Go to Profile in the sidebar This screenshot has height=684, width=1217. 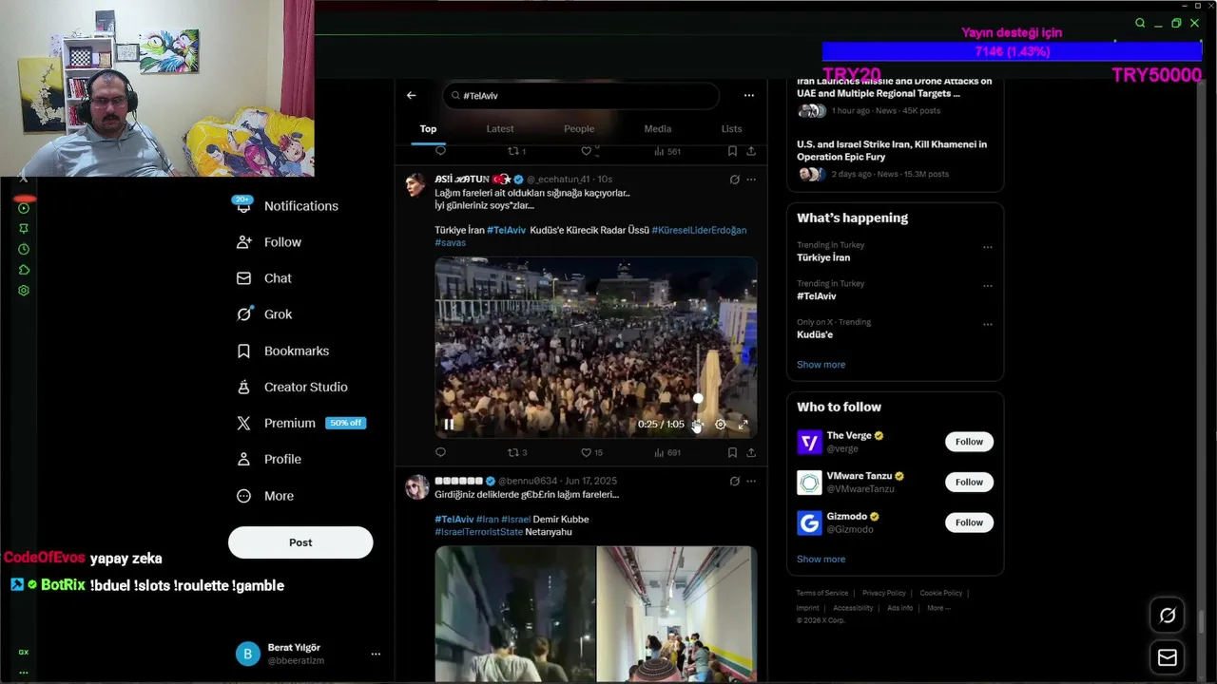point(269,459)
